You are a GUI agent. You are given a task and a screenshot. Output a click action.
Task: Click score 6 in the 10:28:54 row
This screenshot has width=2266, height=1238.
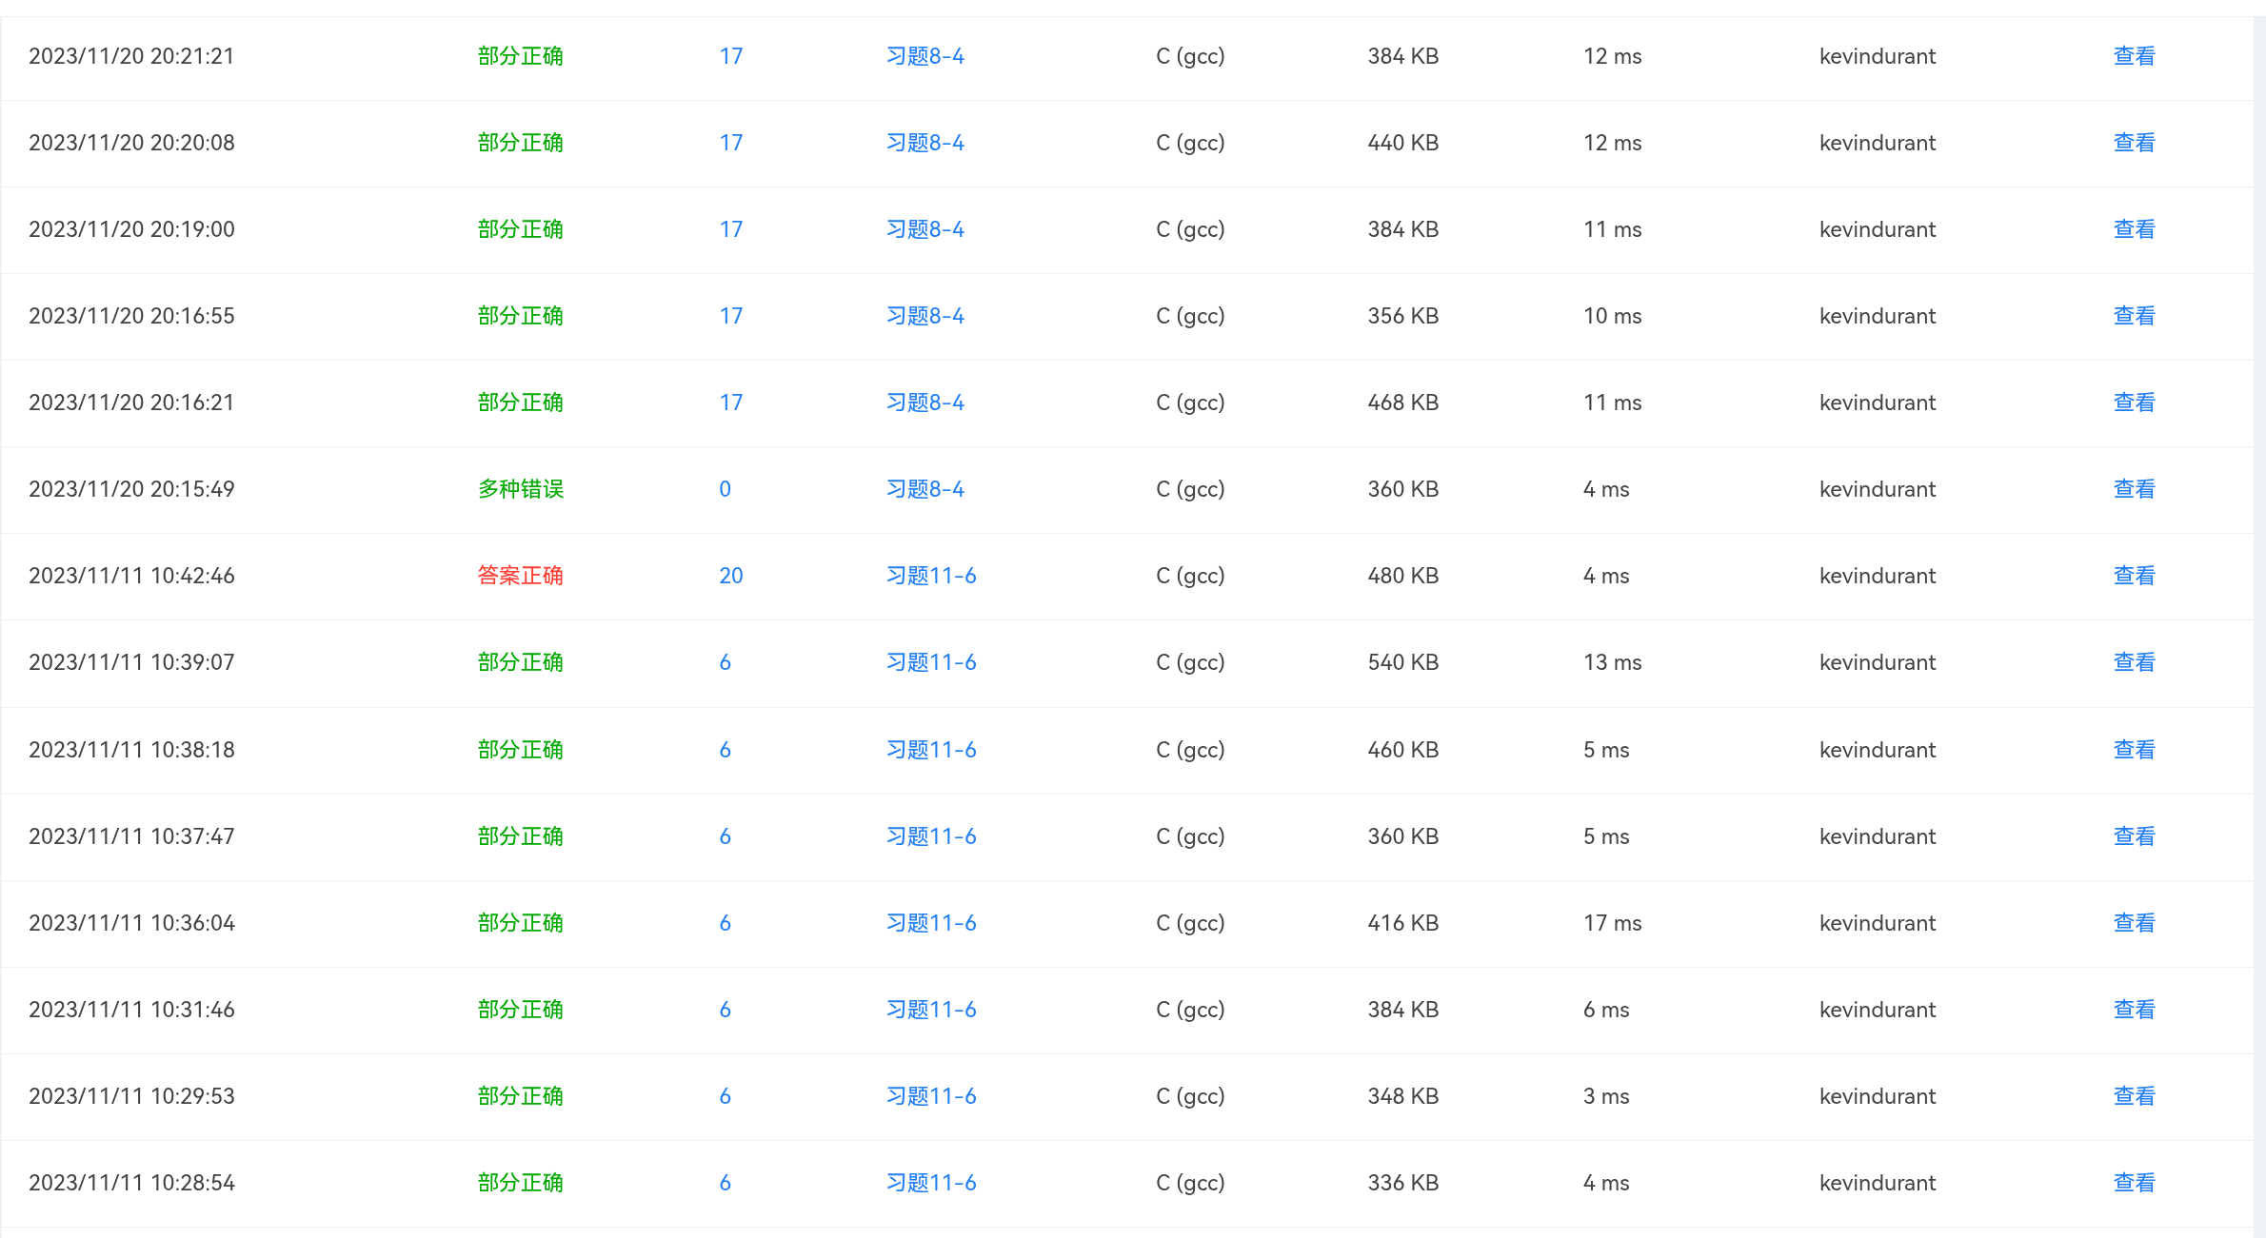tap(725, 1183)
